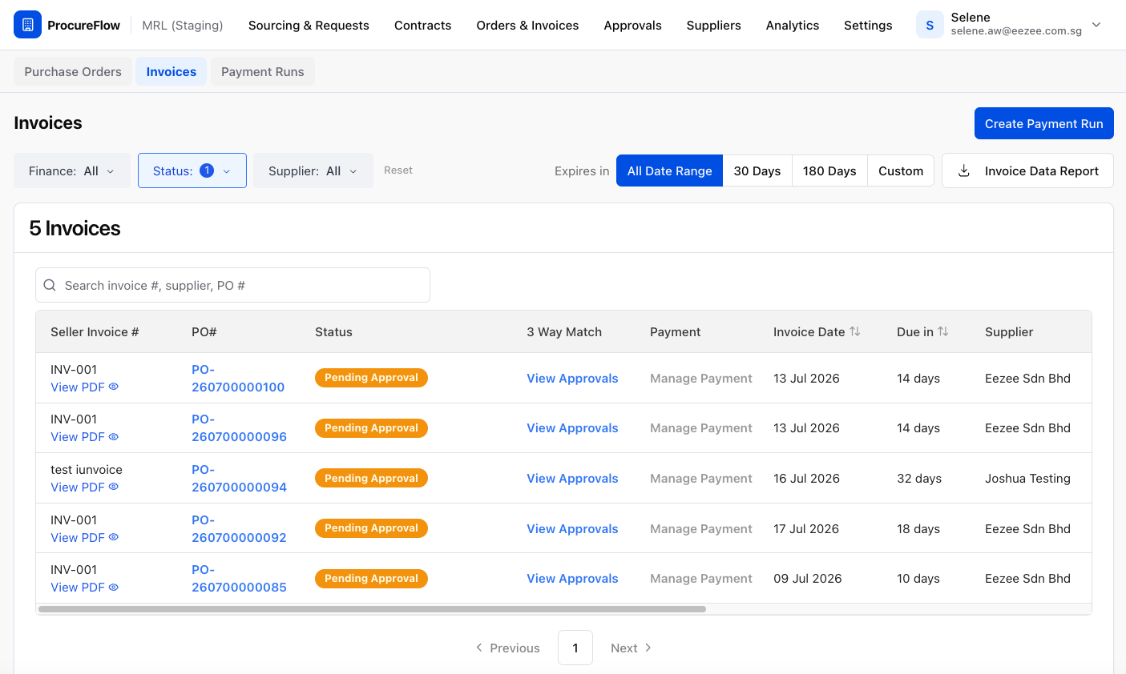Click the invoice search input field
The image size is (1126, 674).
(x=232, y=285)
